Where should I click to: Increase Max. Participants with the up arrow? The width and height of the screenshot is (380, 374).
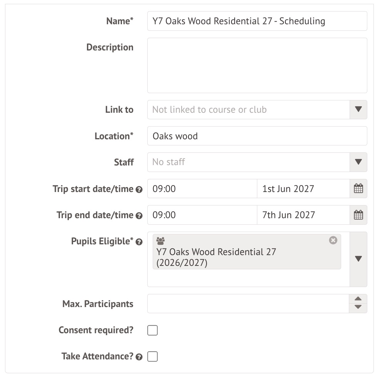(358, 299)
